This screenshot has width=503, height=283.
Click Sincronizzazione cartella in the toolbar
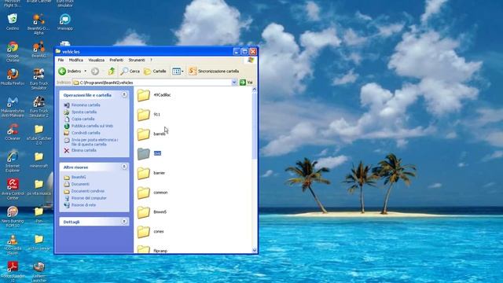point(214,72)
